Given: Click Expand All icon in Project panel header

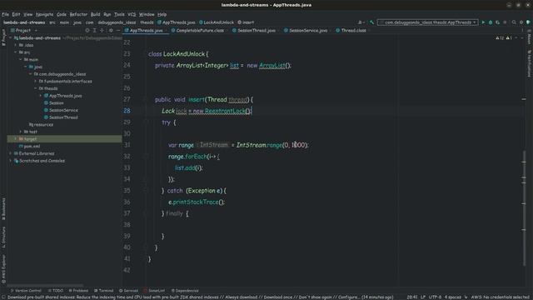Looking at the screenshot, I should (x=94, y=30).
